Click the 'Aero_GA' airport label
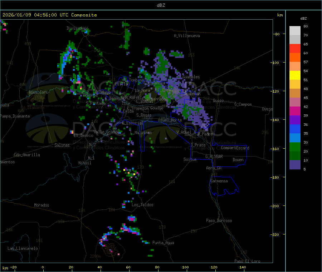 (214, 168)
